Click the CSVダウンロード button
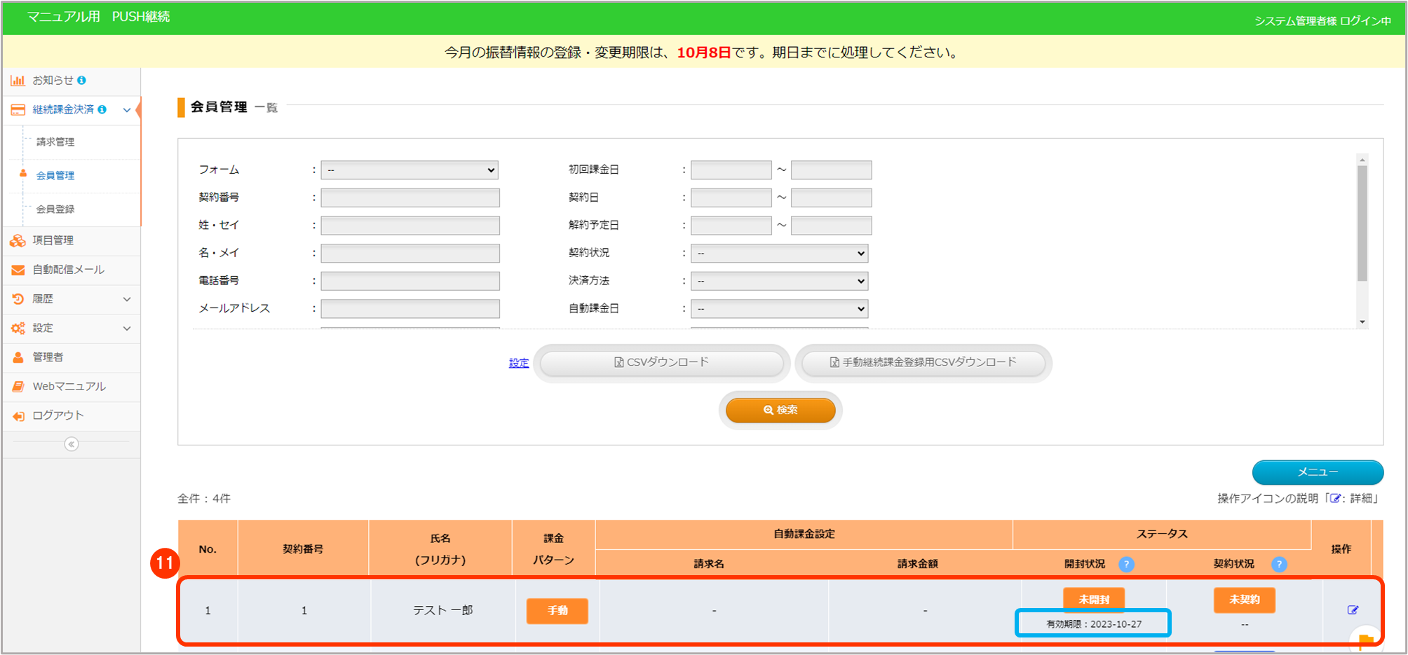The height and width of the screenshot is (655, 1408). [661, 363]
